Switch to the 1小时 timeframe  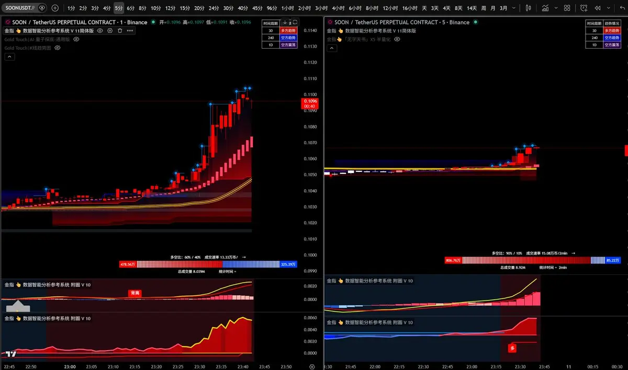coord(288,8)
